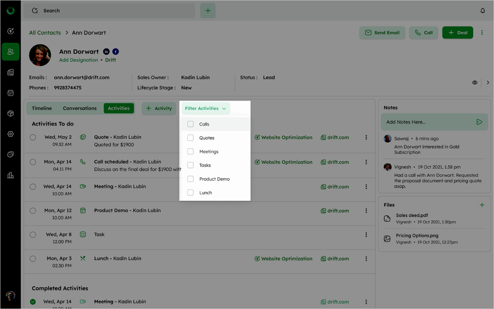
Task: Uncheck the completed Meeting activity
Action: (x=33, y=302)
